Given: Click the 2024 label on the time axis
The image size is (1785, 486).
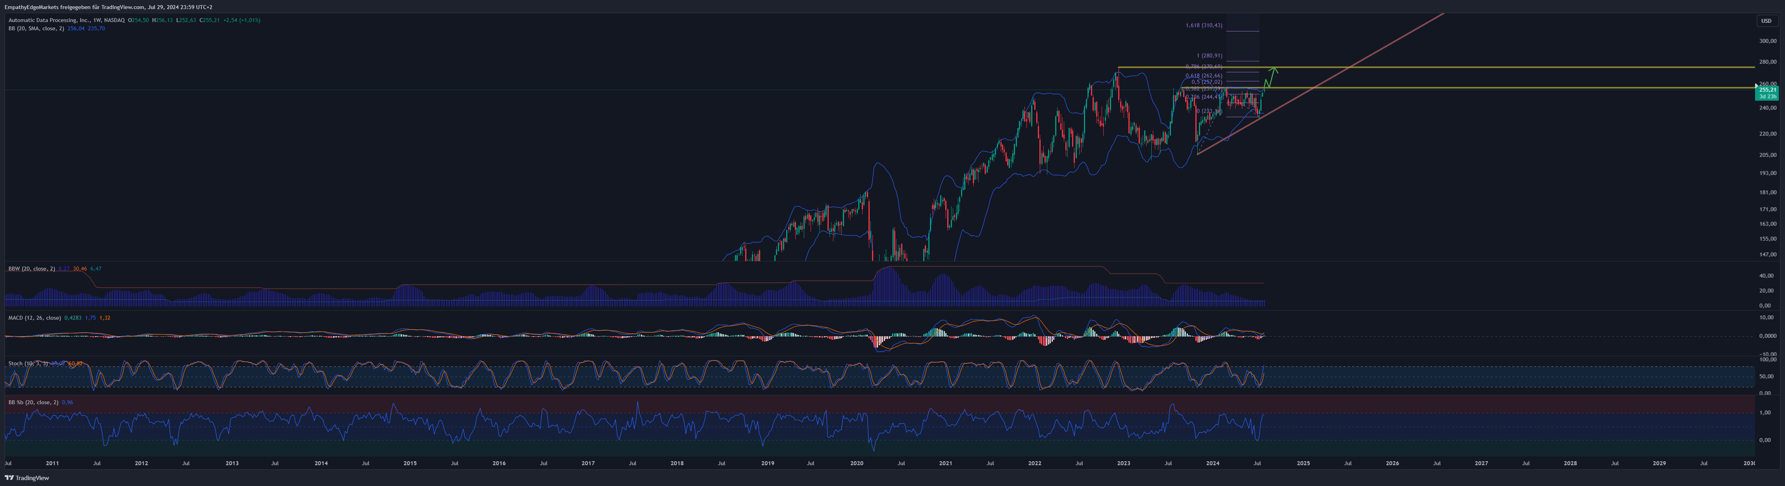Looking at the screenshot, I should 1213,463.
